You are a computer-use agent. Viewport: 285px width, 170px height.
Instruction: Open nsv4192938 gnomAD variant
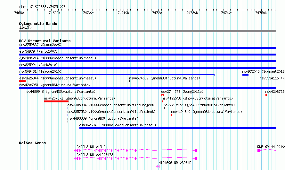(197, 98)
